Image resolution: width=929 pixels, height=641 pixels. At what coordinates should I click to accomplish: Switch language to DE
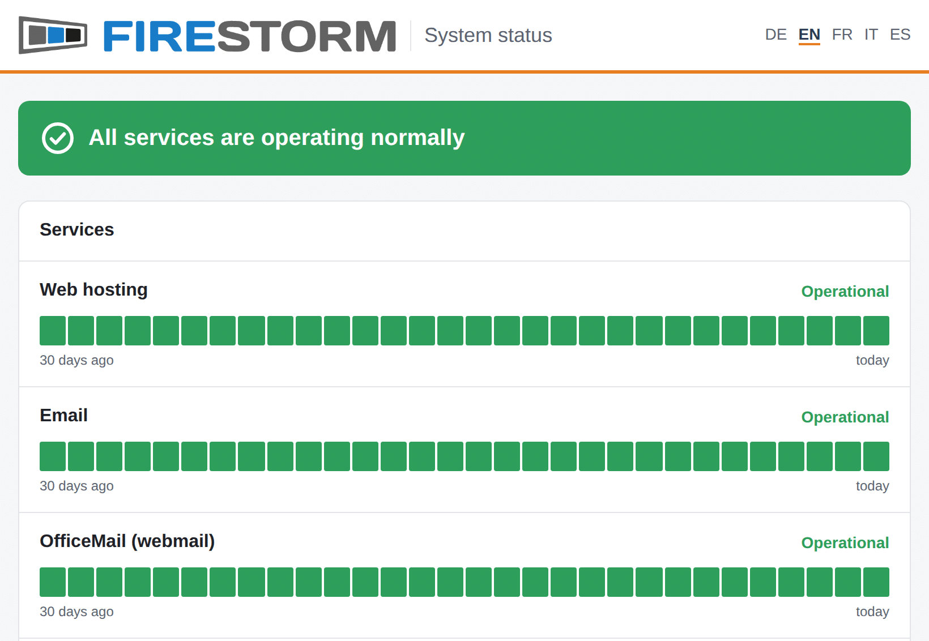click(x=775, y=35)
